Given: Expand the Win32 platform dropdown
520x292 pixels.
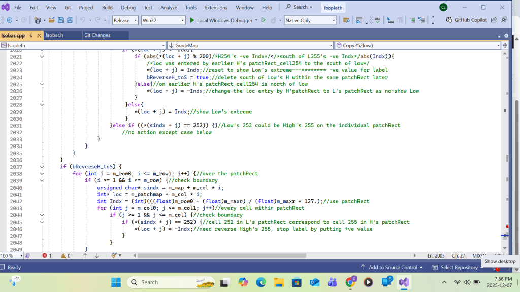Looking at the screenshot, I should click(x=163, y=20).
